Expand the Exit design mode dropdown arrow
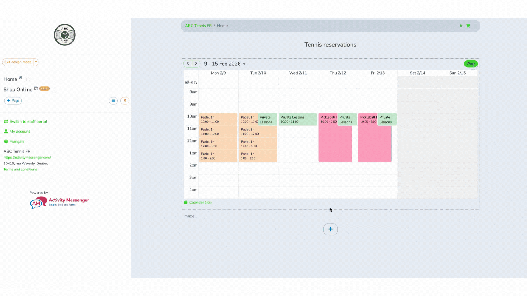Image resolution: width=527 pixels, height=296 pixels. (x=35, y=62)
